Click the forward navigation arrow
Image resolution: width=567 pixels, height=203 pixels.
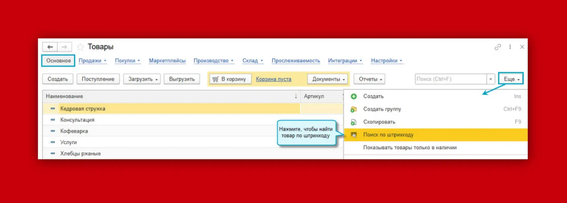pos(64,47)
